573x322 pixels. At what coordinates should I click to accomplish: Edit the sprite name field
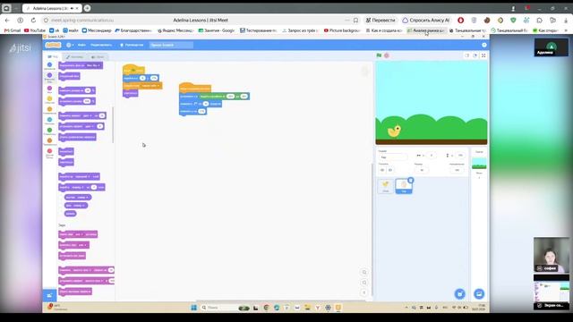pyautogui.click(x=393, y=157)
